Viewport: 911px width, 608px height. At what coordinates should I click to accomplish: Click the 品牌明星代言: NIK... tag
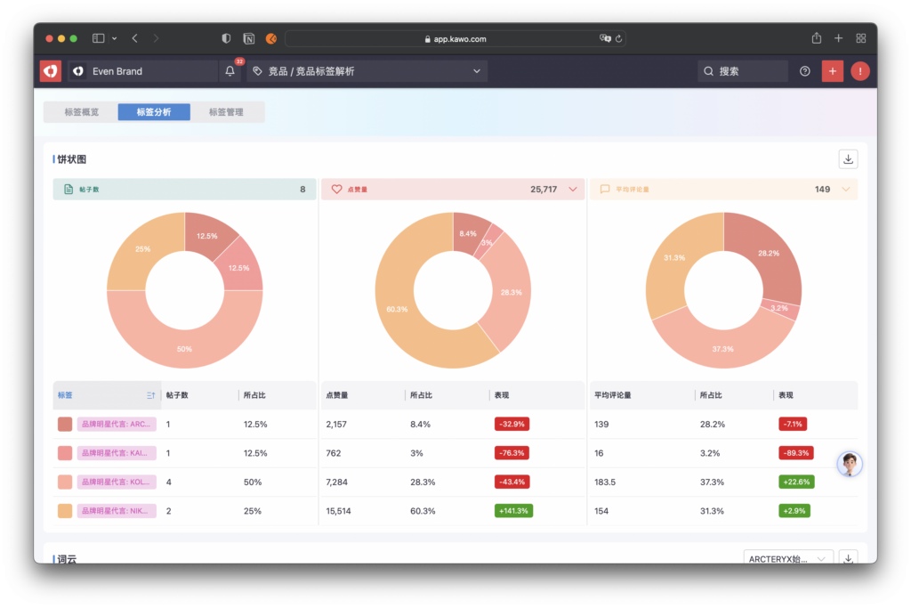tap(117, 511)
